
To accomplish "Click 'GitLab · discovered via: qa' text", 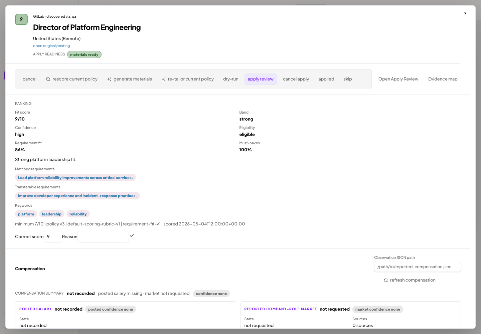I will point(54,16).
